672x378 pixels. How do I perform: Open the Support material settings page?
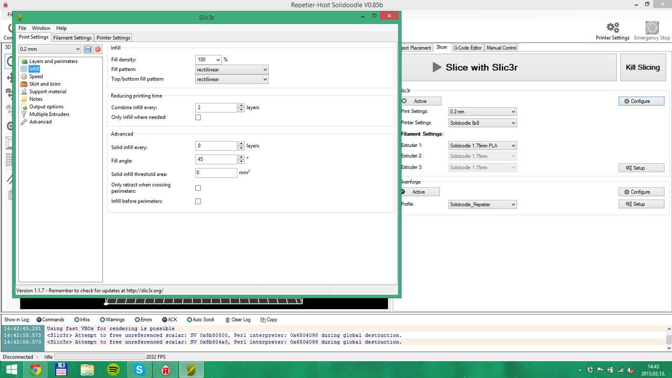pos(48,91)
